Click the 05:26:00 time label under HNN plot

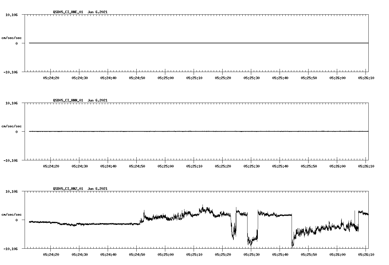(x=337, y=166)
